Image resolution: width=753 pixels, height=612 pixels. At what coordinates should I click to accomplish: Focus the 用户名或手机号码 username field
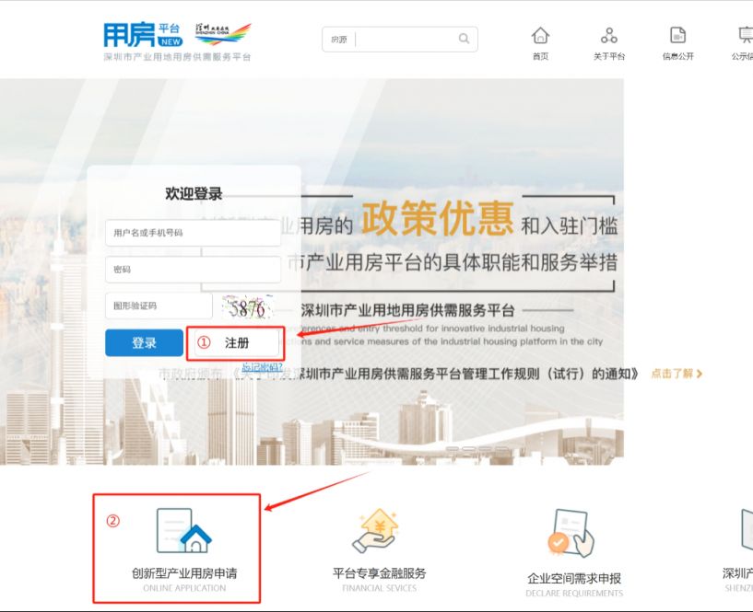193,233
